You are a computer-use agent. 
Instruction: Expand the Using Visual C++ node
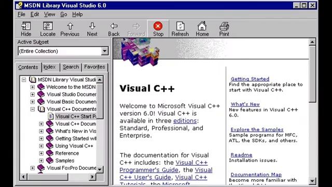point(41,146)
